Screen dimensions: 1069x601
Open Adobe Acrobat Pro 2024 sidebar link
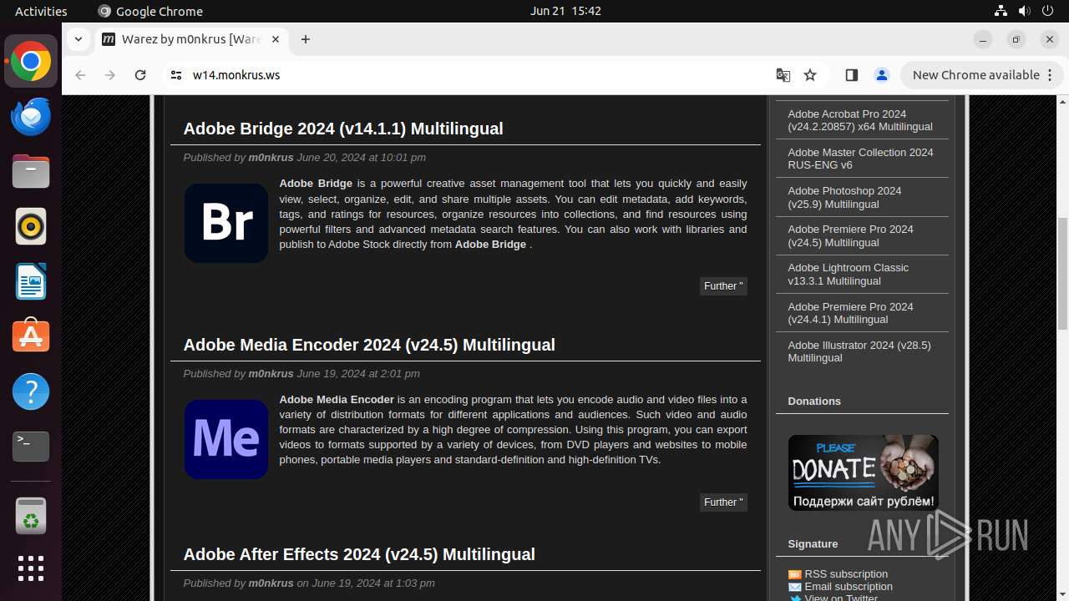860,120
